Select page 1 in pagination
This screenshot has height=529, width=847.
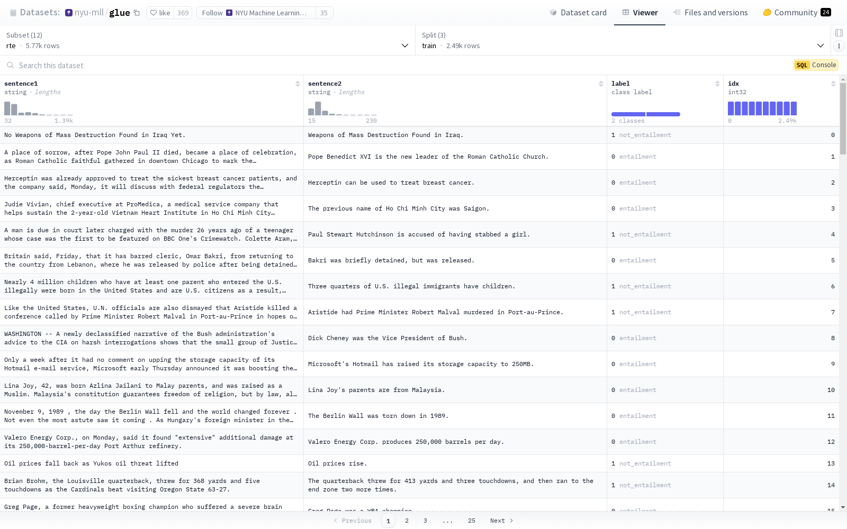click(x=388, y=521)
